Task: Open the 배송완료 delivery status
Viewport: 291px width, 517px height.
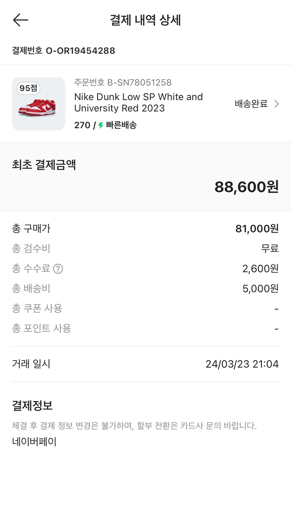Action: 251,104
